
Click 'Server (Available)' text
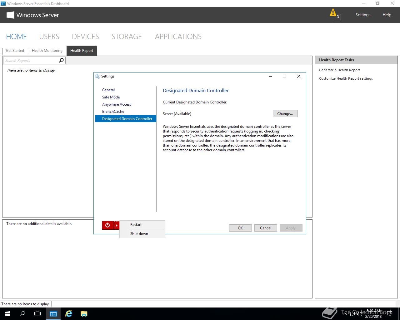click(x=177, y=114)
